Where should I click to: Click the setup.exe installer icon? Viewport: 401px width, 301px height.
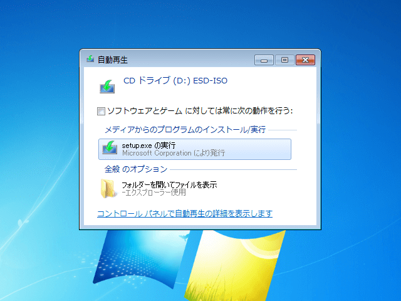(110, 149)
